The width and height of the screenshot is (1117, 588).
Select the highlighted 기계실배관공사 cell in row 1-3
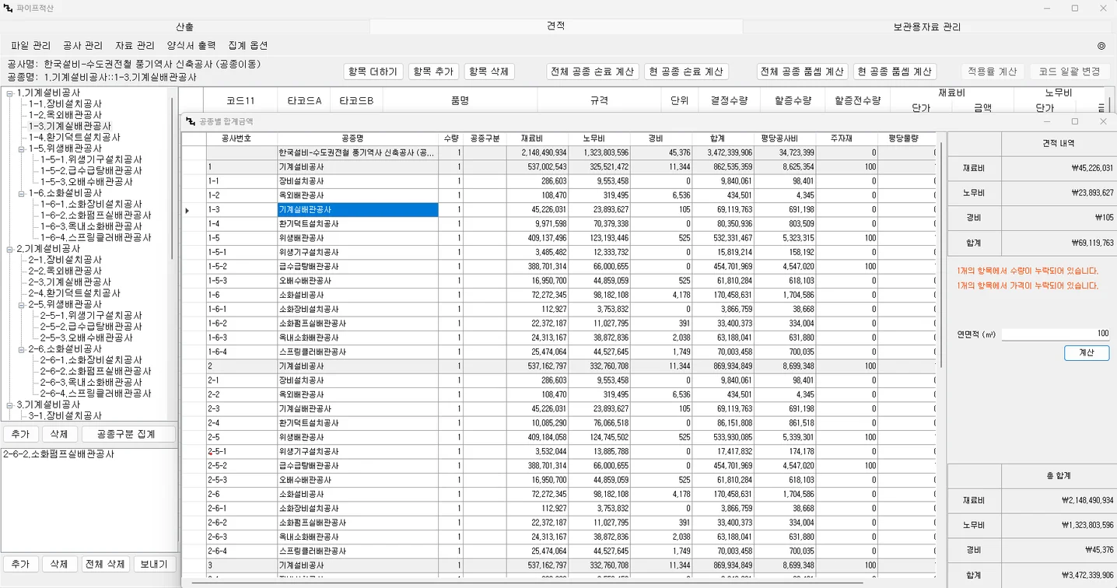[x=358, y=210]
